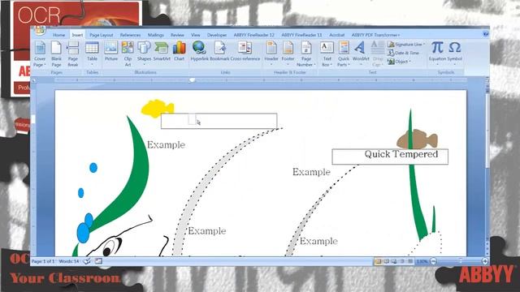Viewport: 520px width, 292px height.
Task: Open the Developer tab
Action: [217, 35]
